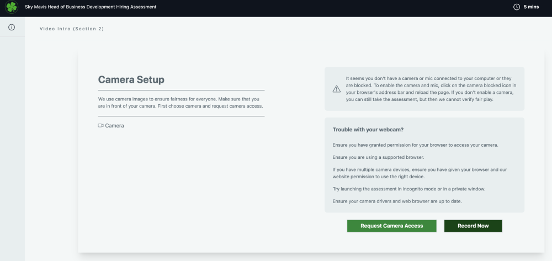Click the supported browser tip line

pos(381,157)
